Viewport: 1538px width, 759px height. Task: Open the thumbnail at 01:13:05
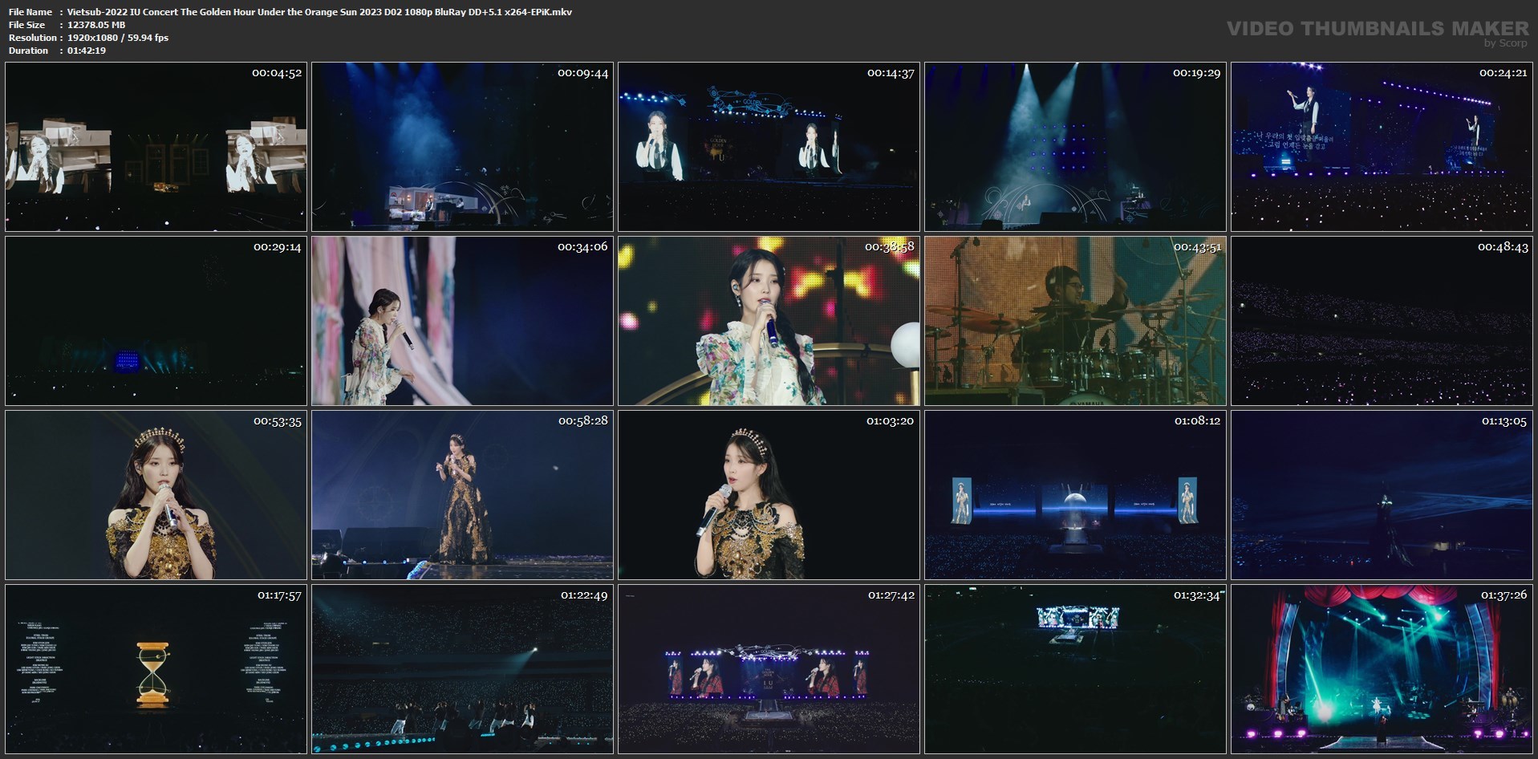click(1382, 495)
